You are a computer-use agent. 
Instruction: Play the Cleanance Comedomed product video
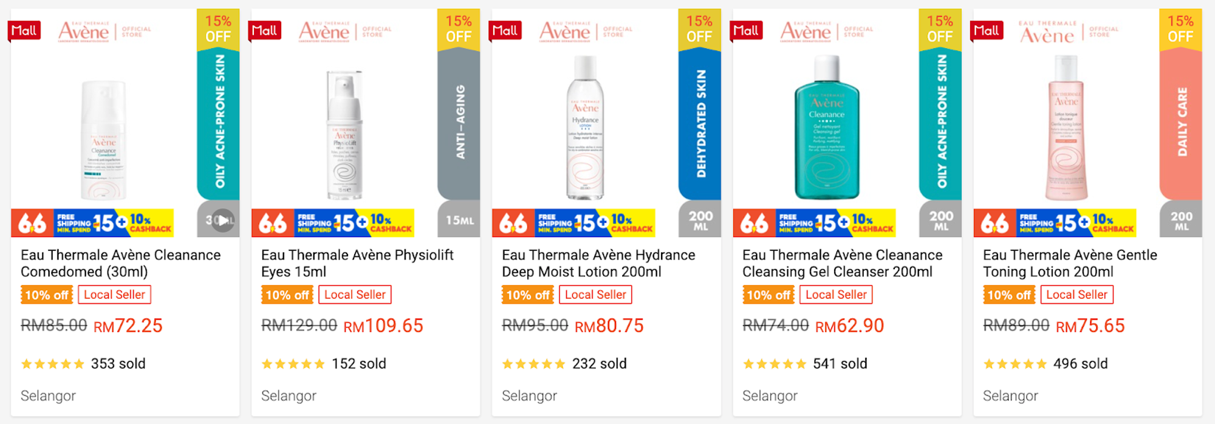click(x=223, y=220)
